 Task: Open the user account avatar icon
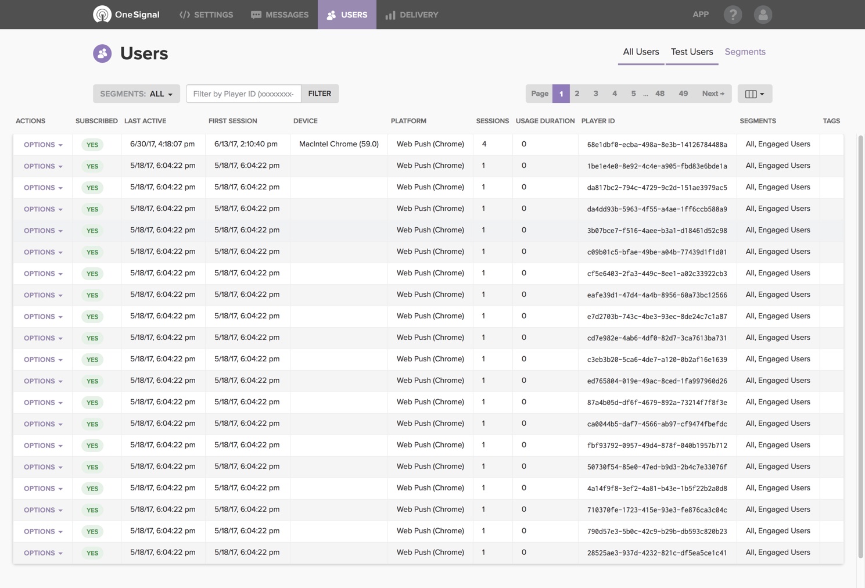[x=763, y=15]
